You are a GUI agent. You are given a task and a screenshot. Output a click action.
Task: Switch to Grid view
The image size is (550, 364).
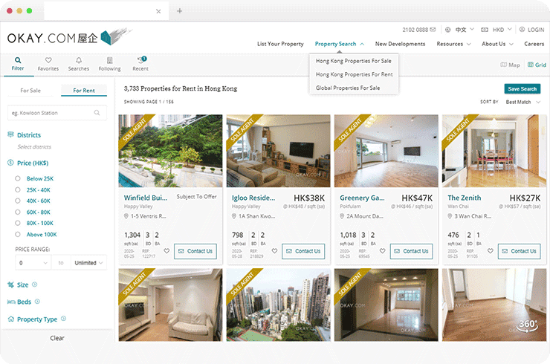pyautogui.click(x=537, y=65)
